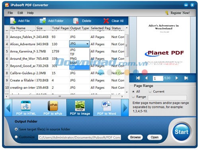Click the Output Type column header
199x150 pixels.
[x=80, y=28]
